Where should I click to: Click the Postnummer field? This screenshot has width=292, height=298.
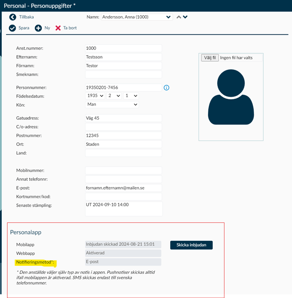tap(123, 135)
